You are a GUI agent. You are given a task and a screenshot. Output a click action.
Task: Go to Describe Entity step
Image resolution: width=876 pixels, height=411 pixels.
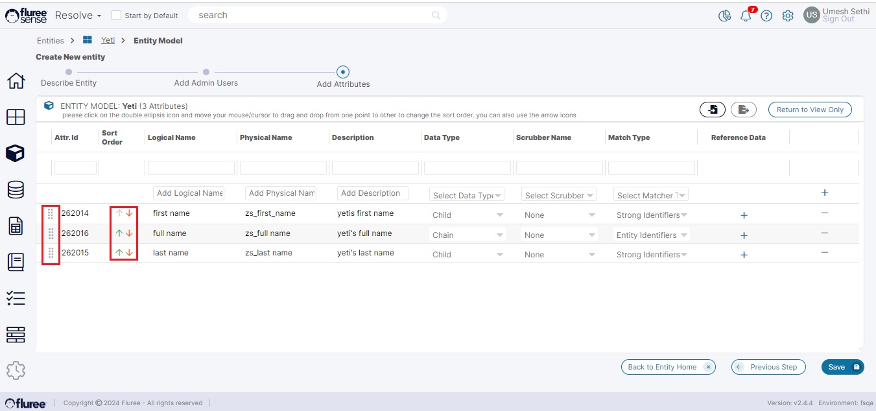69,73
